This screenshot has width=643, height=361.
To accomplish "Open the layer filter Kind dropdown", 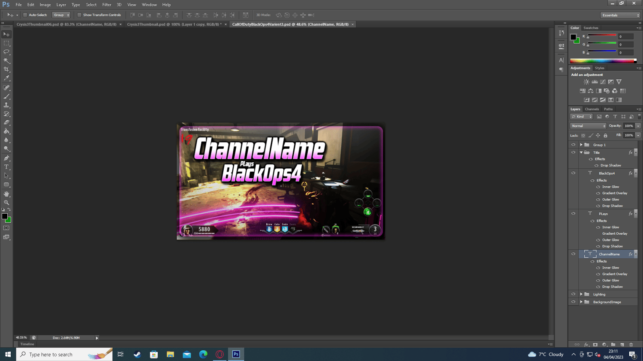I will click(x=581, y=116).
